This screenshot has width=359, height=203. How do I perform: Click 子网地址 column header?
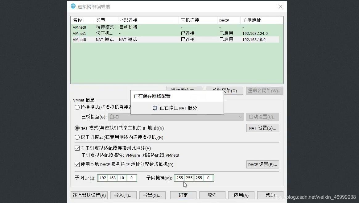coord(260,20)
